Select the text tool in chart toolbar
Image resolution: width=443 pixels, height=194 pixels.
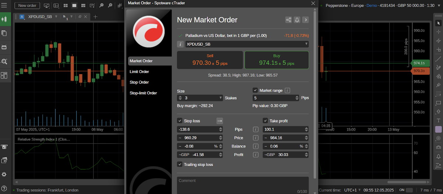coord(439,120)
